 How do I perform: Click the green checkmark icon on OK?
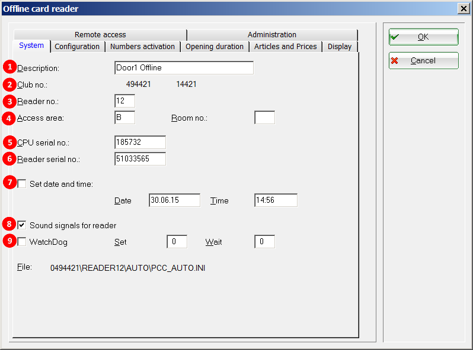(x=395, y=37)
